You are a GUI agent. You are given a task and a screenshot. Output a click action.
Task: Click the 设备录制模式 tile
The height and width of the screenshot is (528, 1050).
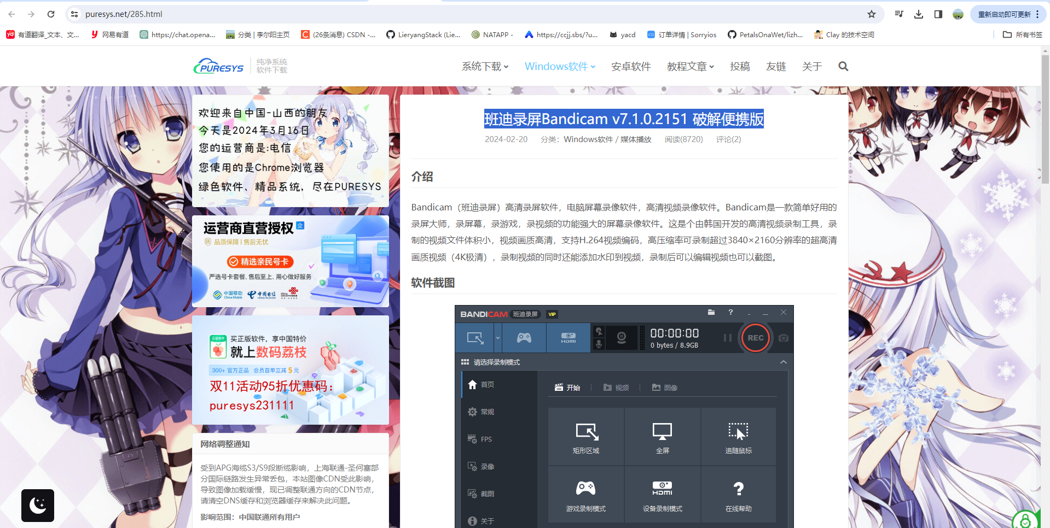(x=663, y=495)
